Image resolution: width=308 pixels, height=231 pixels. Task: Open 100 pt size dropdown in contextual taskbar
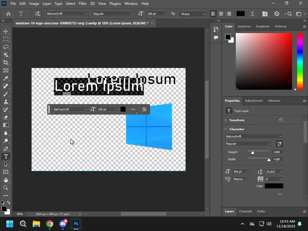click(117, 109)
